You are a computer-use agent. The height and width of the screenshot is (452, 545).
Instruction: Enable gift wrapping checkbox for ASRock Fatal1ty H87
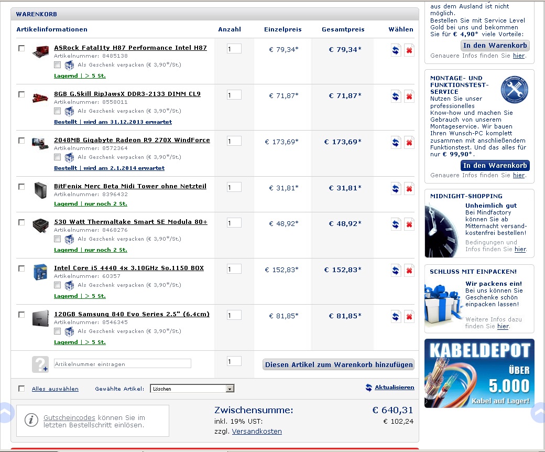58,65
